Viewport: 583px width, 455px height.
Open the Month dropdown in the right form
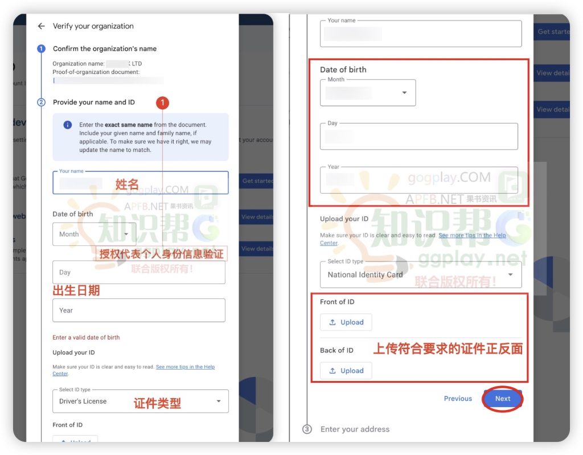point(368,93)
